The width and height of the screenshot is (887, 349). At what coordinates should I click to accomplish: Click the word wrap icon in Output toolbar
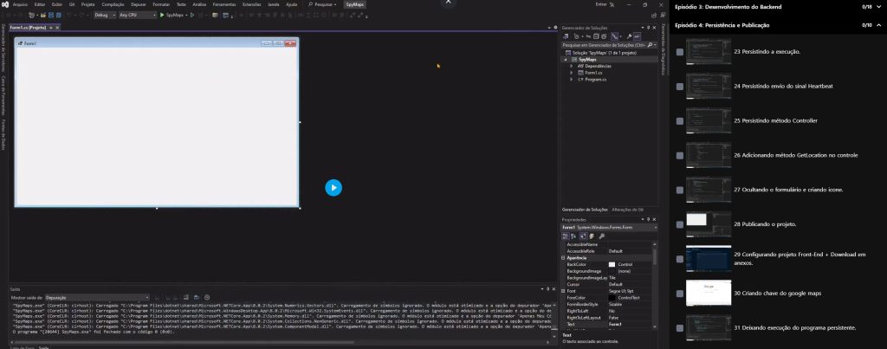(x=197, y=298)
